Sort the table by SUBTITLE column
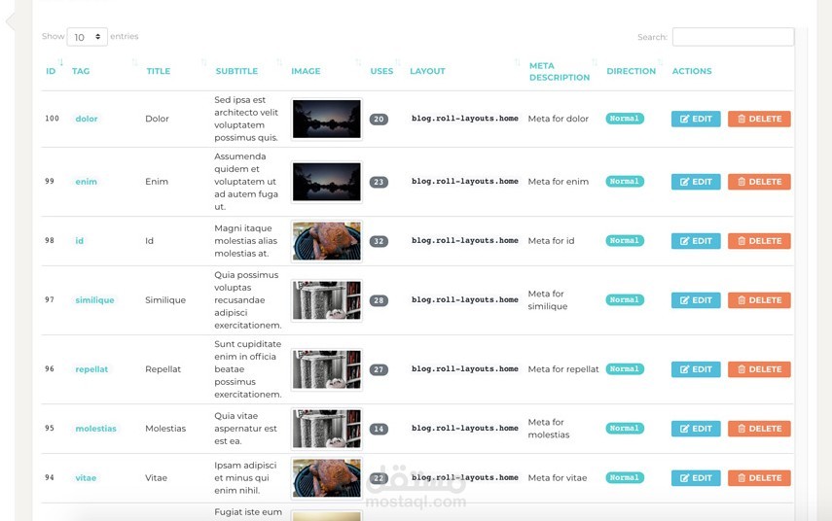Screen dimensions: 832x521 point(236,71)
